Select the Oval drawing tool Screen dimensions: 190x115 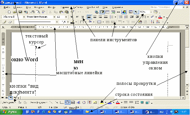click(67, 102)
